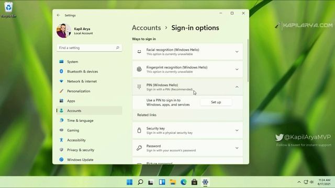Expand Facial recognition (Windows Hello) chevron
This screenshot has width=335, height=188.
237,52
